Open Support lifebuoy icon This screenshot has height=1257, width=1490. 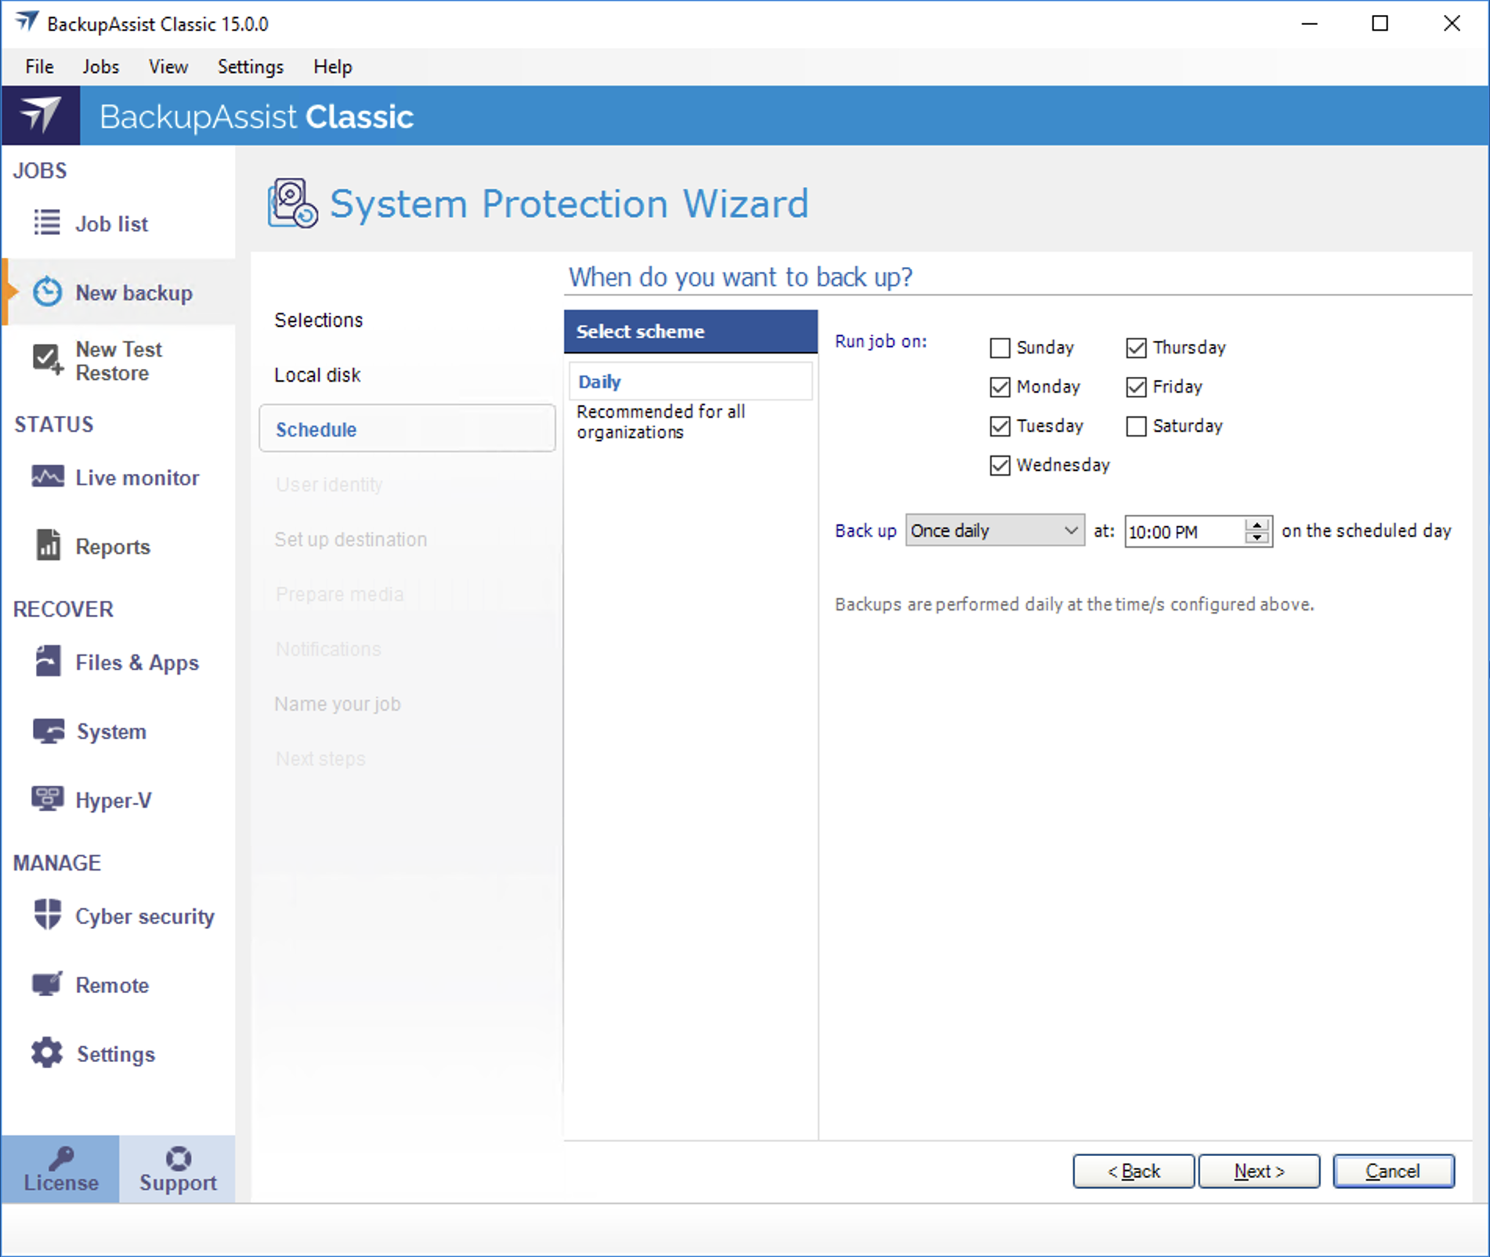(x=178, y=1157)
